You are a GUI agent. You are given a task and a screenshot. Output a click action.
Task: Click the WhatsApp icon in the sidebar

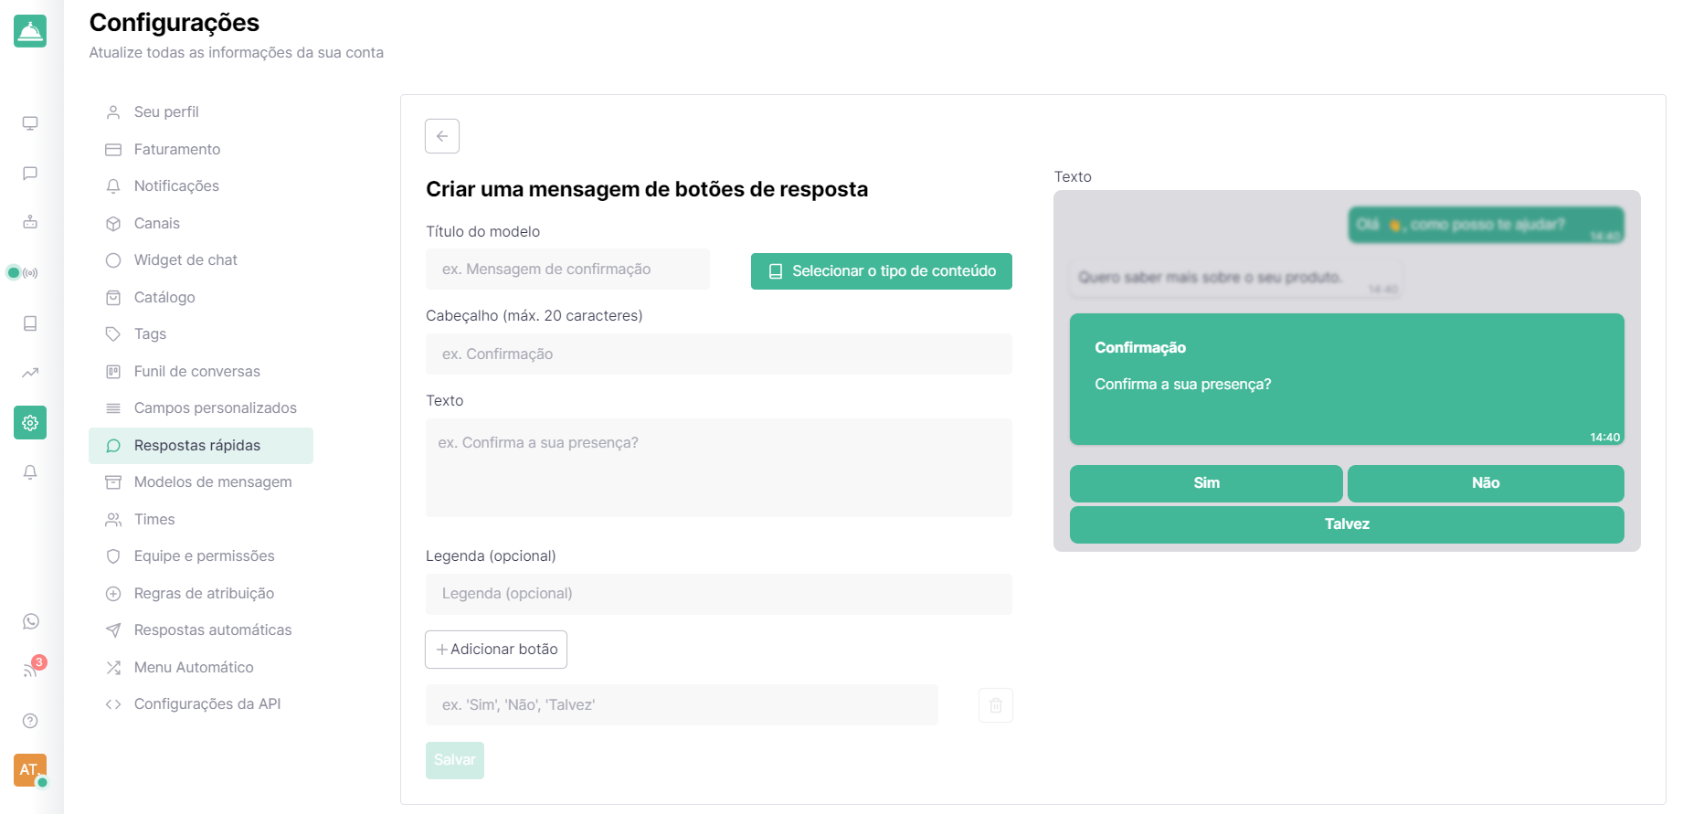(30, 621)
